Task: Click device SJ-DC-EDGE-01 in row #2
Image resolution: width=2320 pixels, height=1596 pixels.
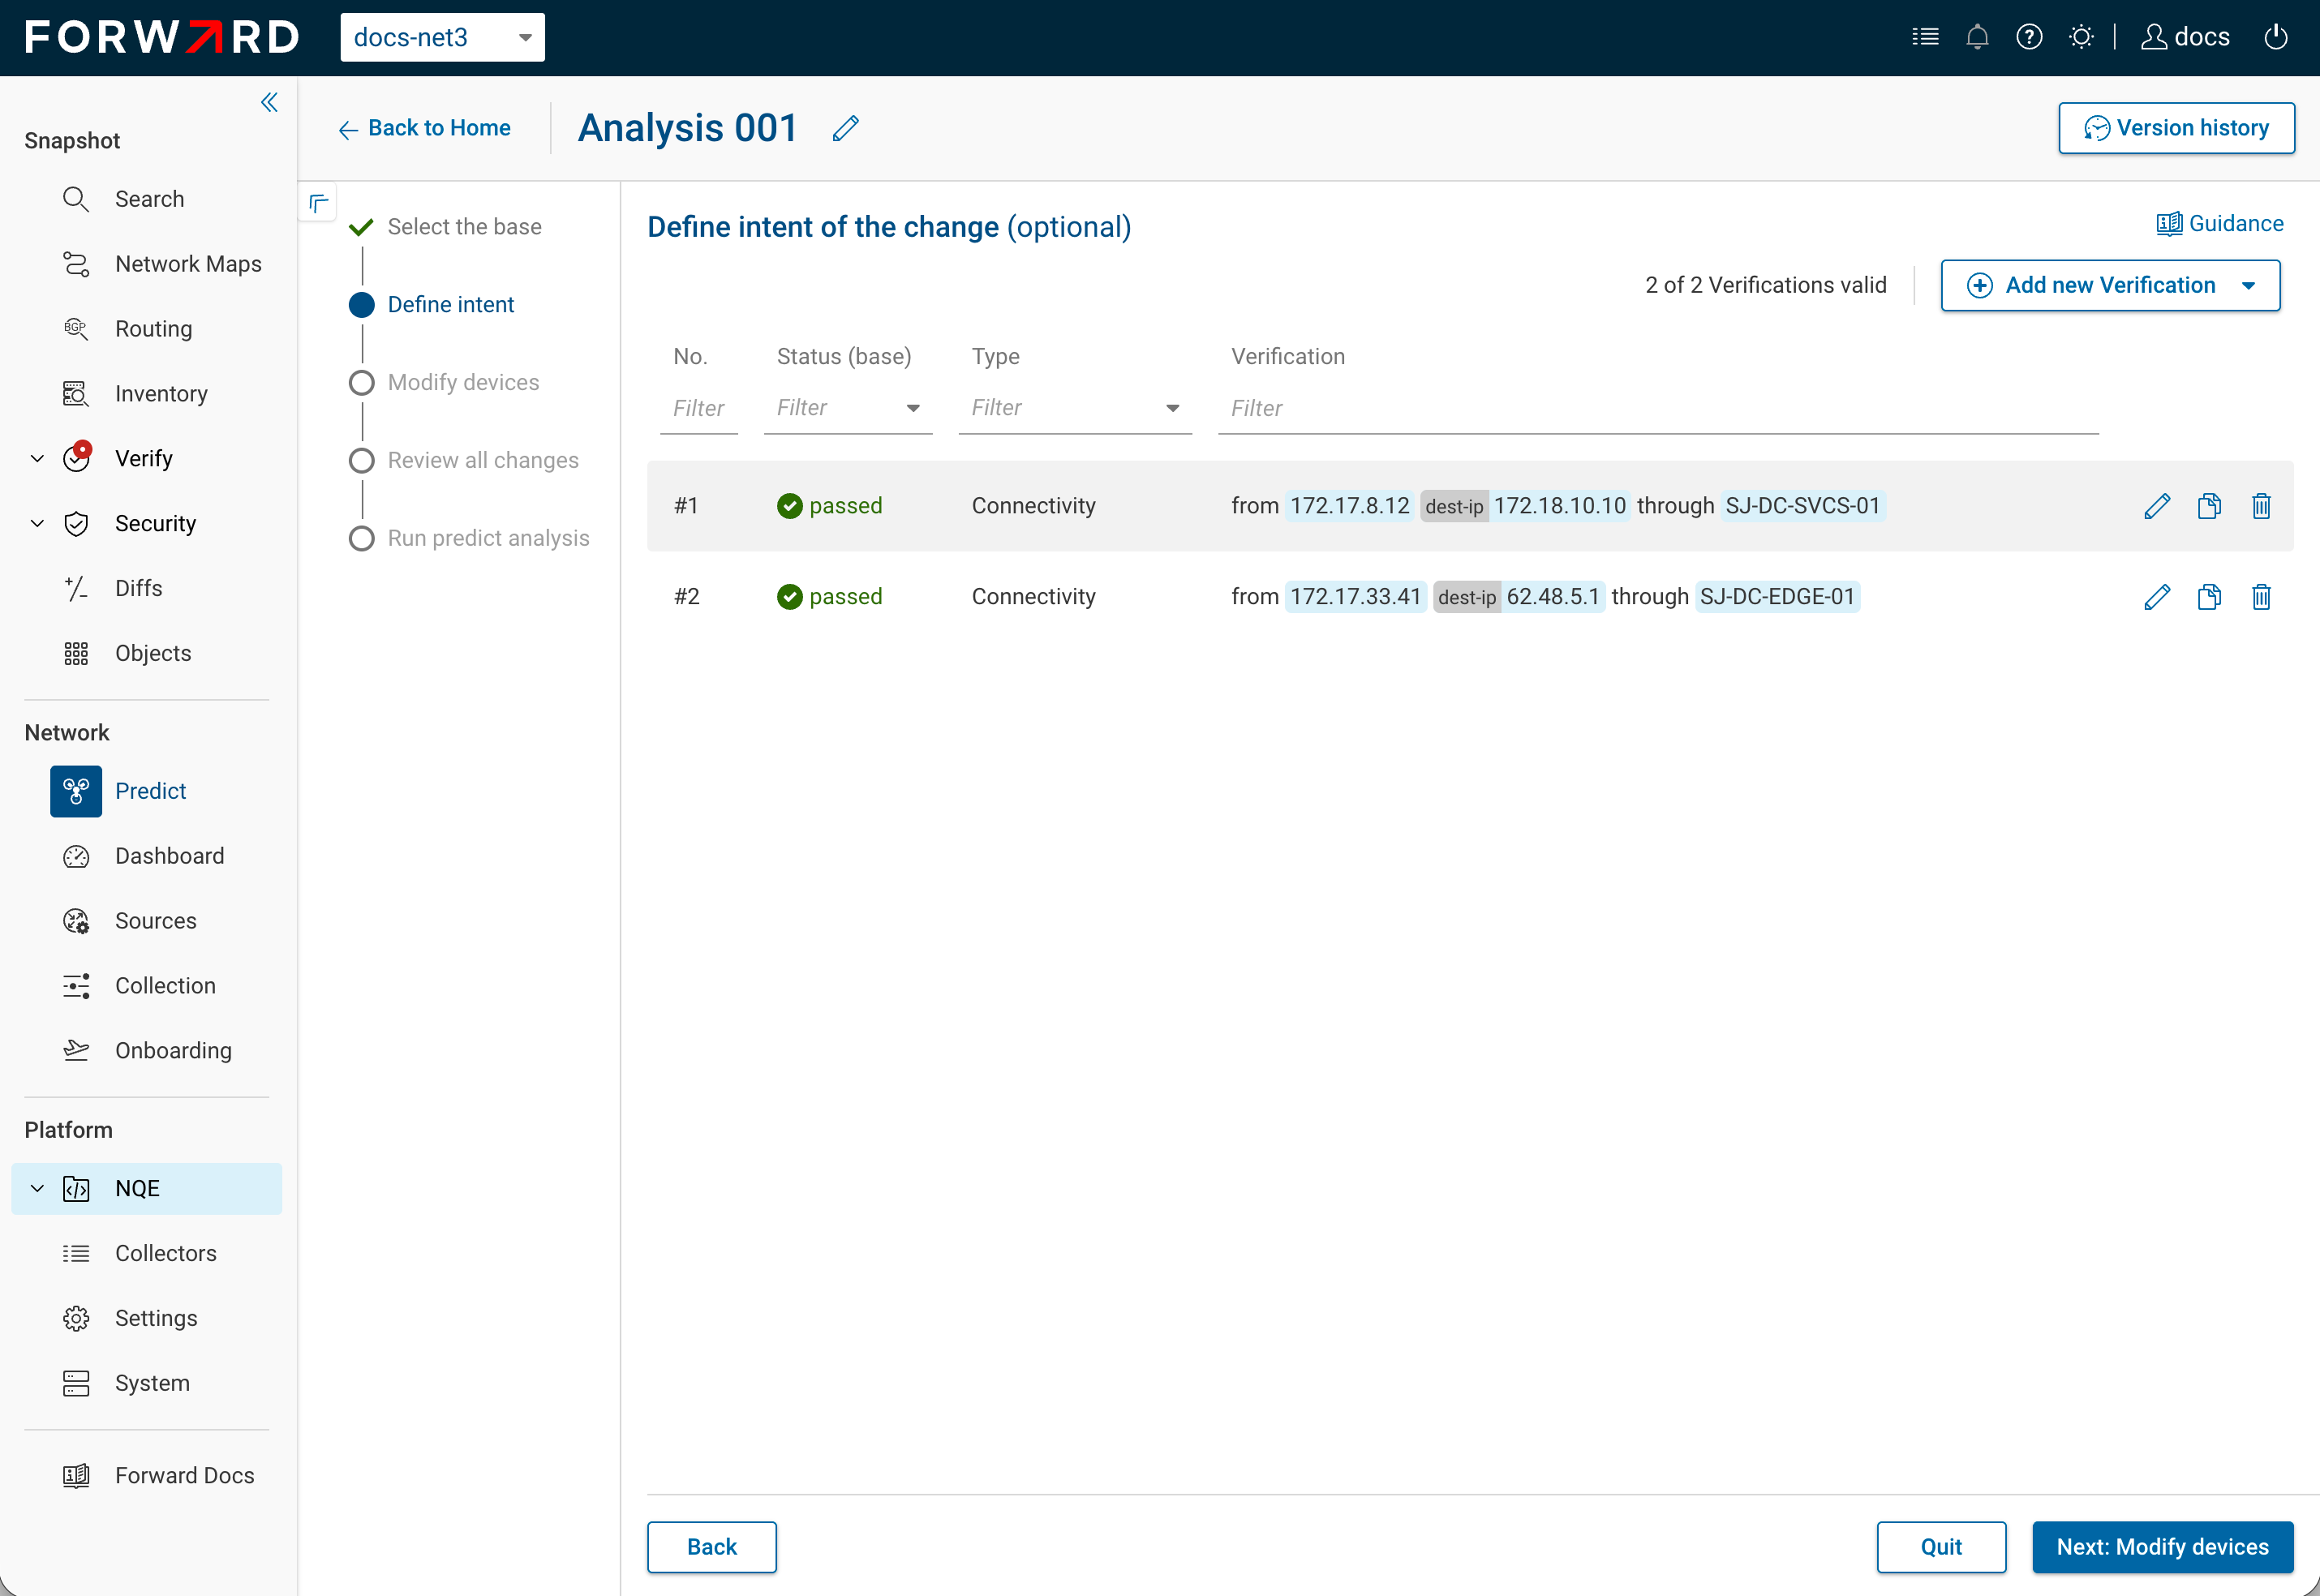Action: coord(1777,597)
